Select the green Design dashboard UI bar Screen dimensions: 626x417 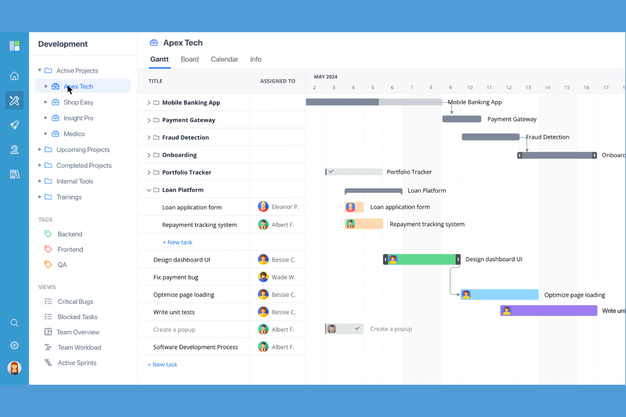pos(422,259)
